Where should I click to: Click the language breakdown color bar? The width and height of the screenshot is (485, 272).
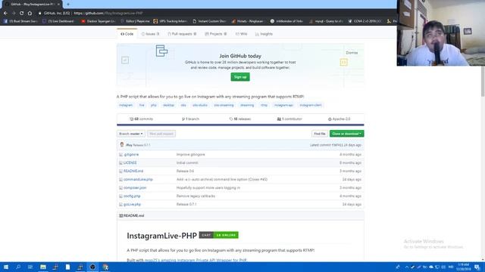pos(240,125)
